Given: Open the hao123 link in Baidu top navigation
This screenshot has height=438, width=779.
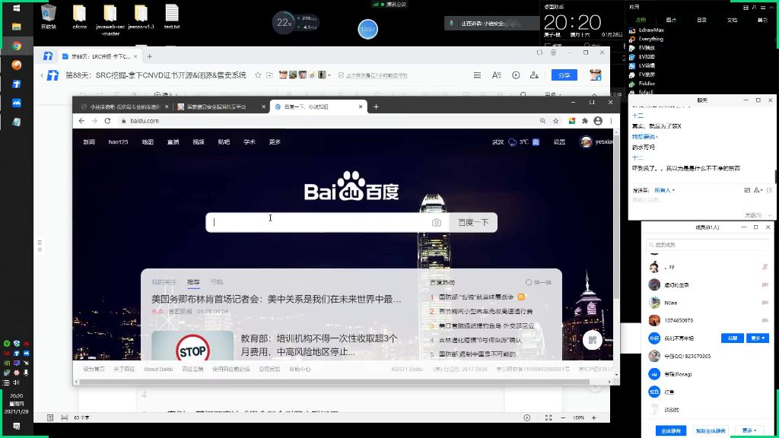Looking at the screenshot, I should [118, 142].
